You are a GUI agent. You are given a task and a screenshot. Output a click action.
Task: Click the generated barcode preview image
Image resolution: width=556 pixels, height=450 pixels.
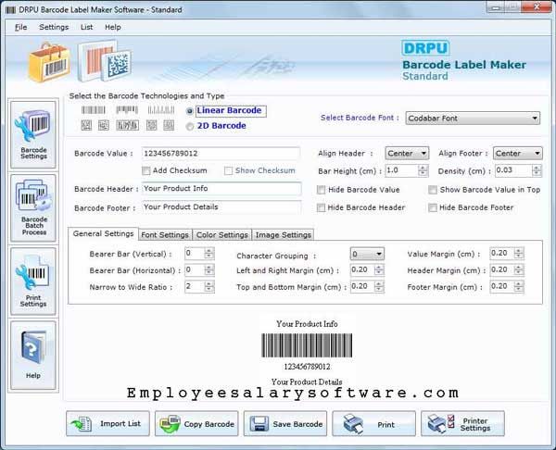coord(307,345)
